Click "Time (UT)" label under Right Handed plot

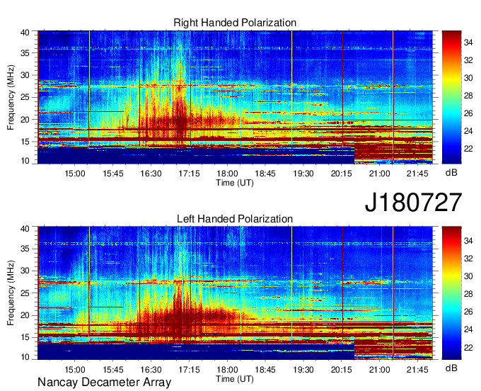point(235,183)
